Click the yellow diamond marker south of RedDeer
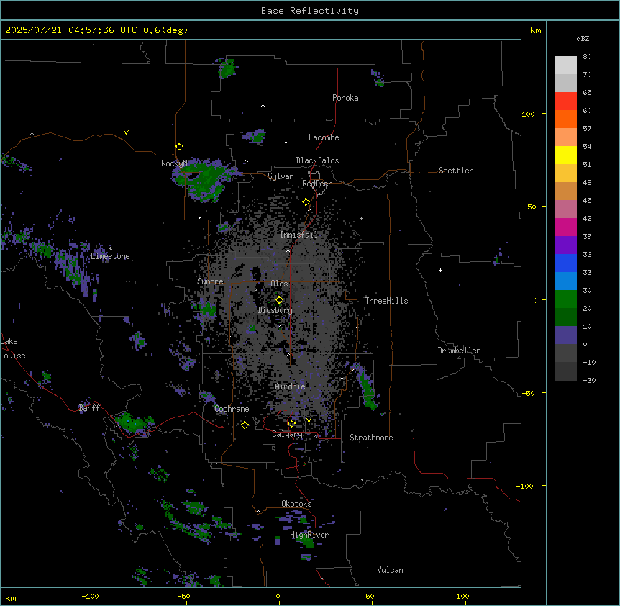The height and width of the screenshot is (606, 620). 306,202
